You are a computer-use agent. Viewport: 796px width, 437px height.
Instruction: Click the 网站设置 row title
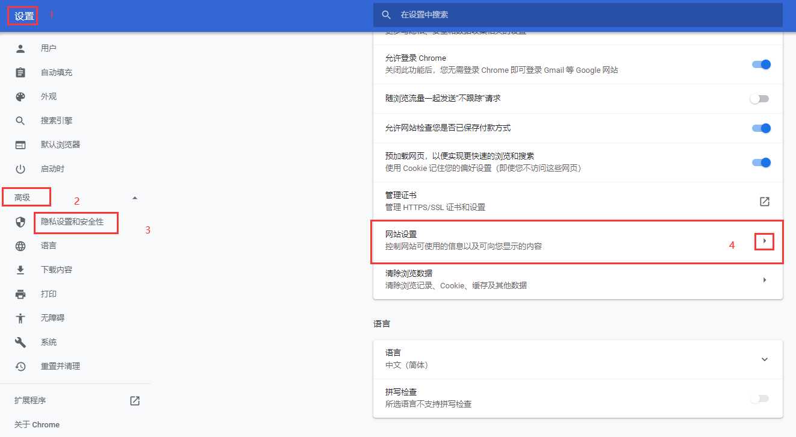pyautogui.click(x=401, y=234)
